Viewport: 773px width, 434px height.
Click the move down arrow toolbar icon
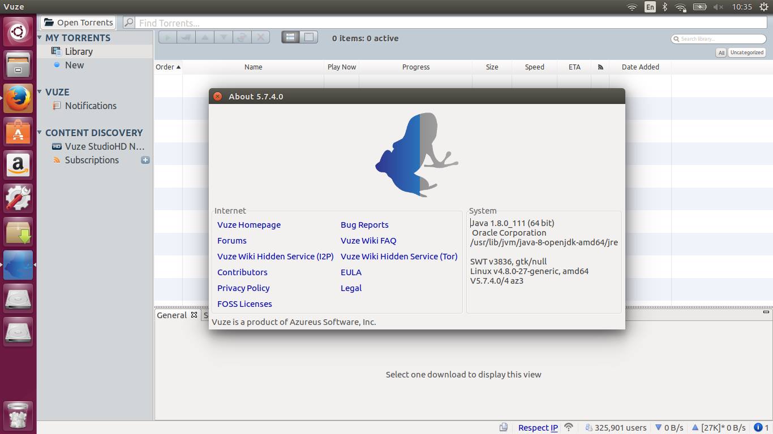(x=224, y=37)
